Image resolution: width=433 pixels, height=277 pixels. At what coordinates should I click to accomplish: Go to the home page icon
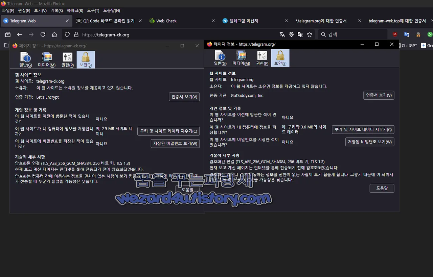tap(54, 34)
